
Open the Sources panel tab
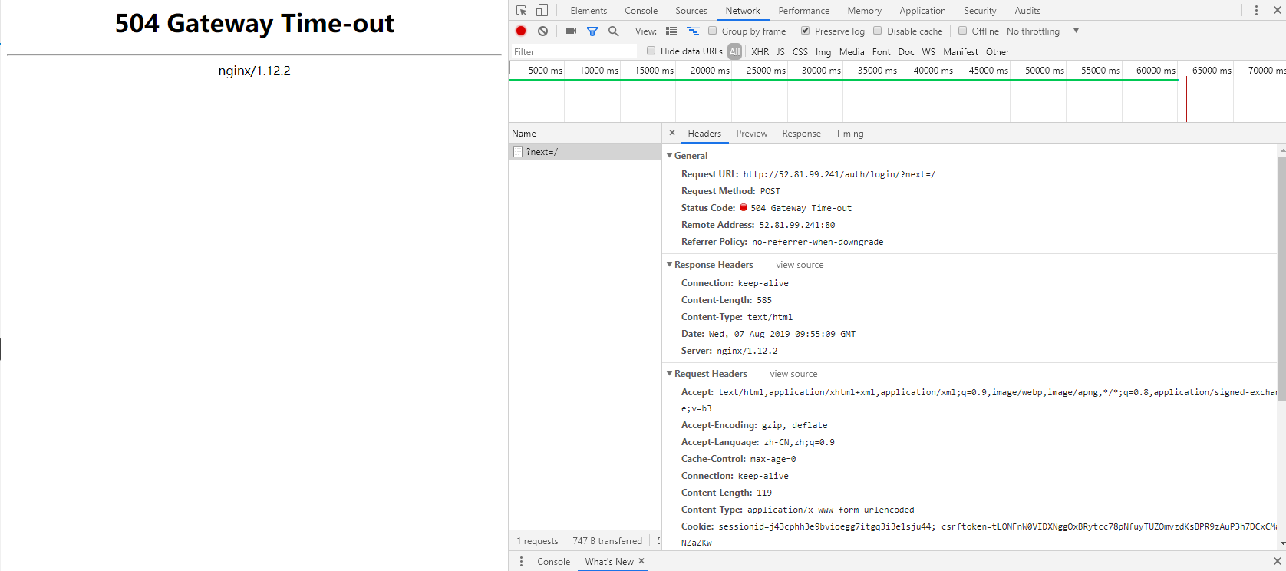point(691,10)
